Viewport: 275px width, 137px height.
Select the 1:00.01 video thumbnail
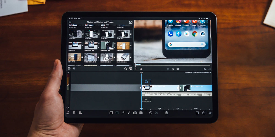91,57
